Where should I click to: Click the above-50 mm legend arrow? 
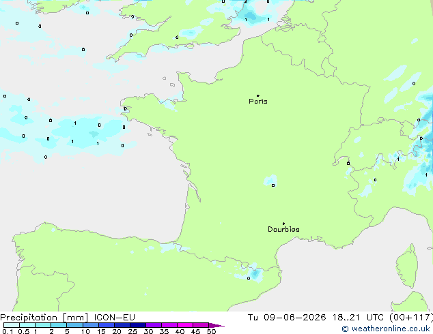[x=216, y=325]
